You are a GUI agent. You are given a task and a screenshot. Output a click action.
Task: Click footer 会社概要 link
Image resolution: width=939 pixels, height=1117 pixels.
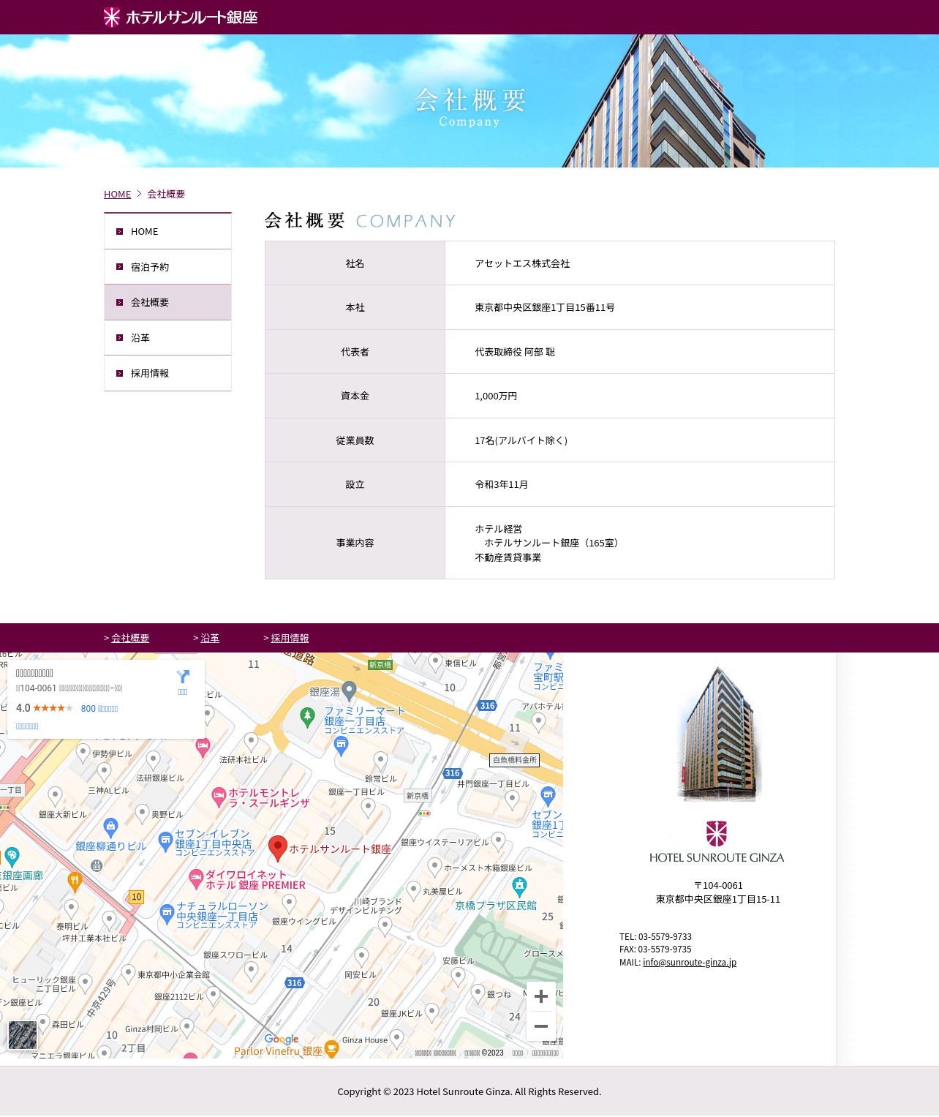(x=130, y=638)
